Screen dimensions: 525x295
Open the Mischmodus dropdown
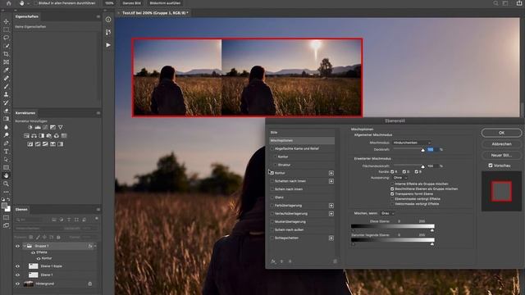(412, 143)
